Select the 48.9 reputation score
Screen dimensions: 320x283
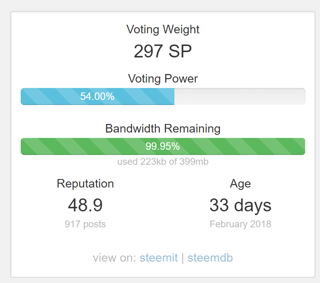tap(85, 205)
